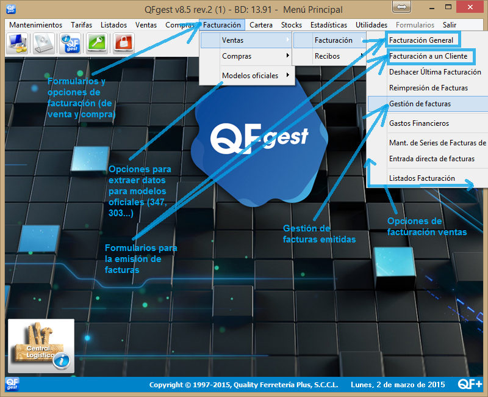Open the Mantenimientos menu
The width and height of the screenshot is (488, 397).
click(x=36, y=25)
